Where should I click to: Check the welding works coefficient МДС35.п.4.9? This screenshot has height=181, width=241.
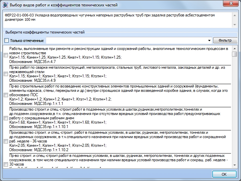(6, 74)
